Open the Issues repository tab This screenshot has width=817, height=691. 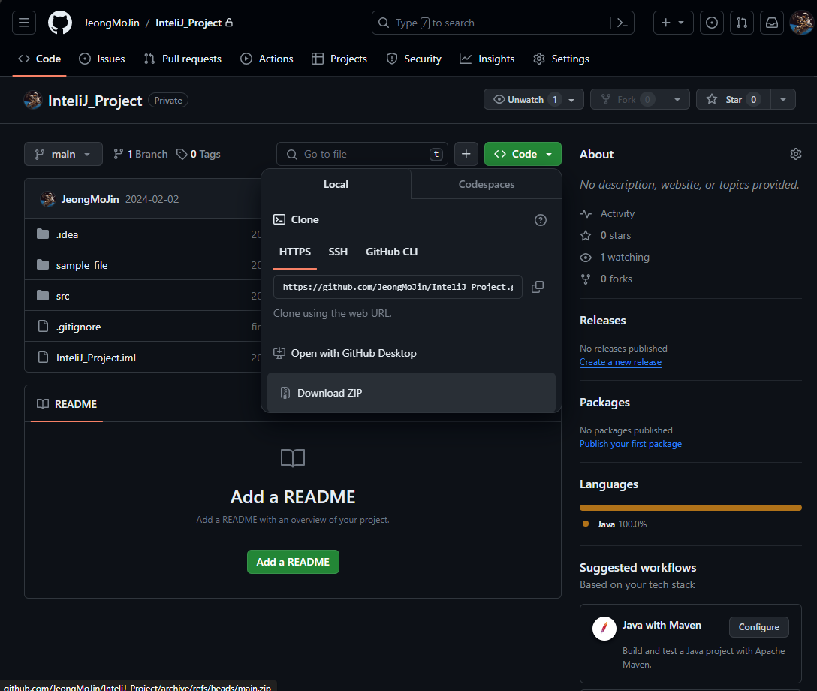tap(102, 59)
